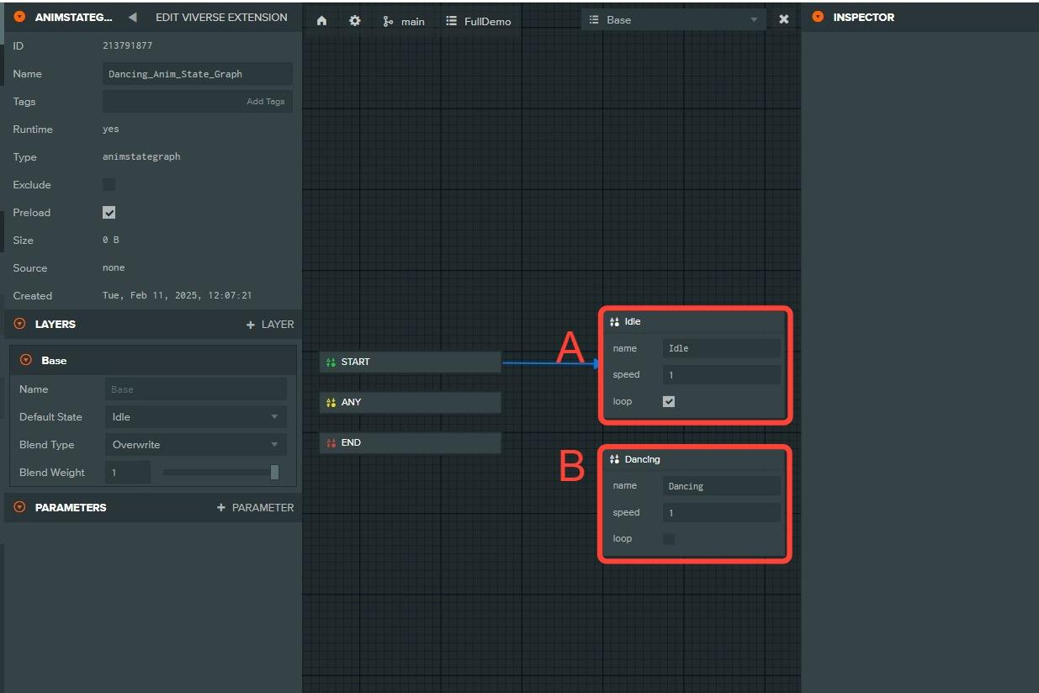
Task: Click the Dancing state node header
Action: click(x=694, y=459)
